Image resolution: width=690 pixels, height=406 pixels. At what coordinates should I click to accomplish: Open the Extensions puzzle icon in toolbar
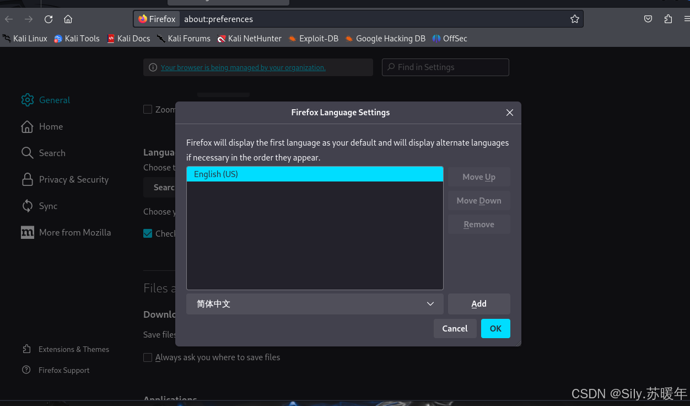pyautogui.click(x=668, y=19)
